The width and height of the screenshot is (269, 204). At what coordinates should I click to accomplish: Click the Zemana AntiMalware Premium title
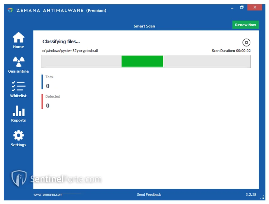click(61, 10)
